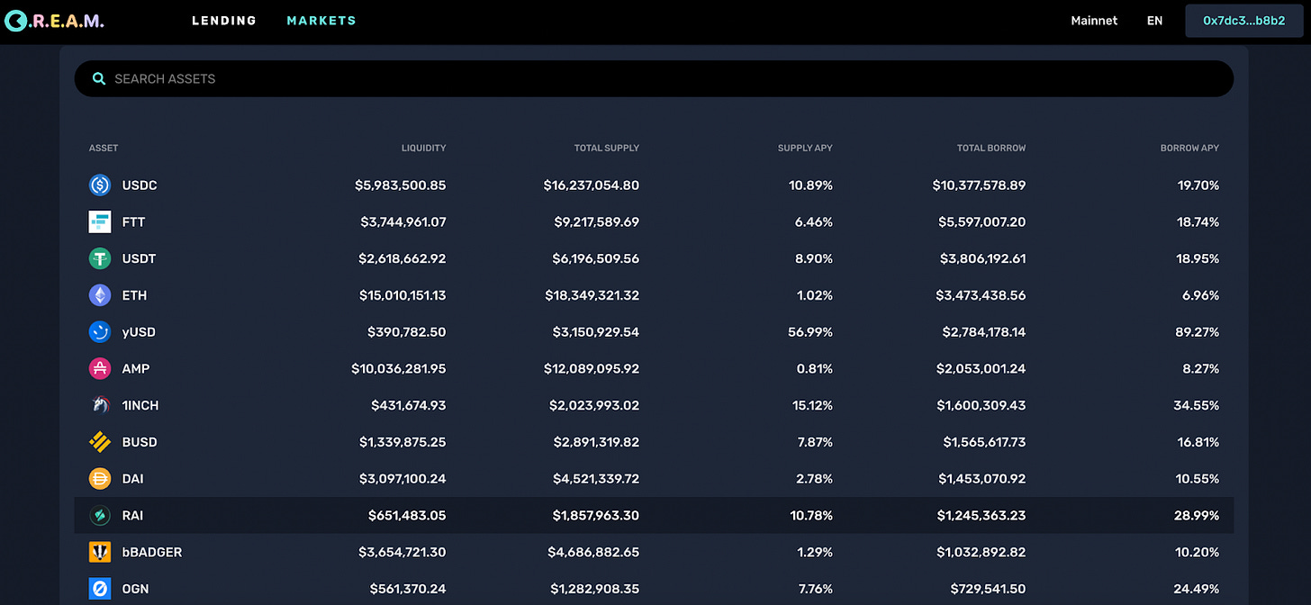Click yUSD supply APY 56.99%
The height and width of the screenshot is (605, 1311).
[810, 332]
